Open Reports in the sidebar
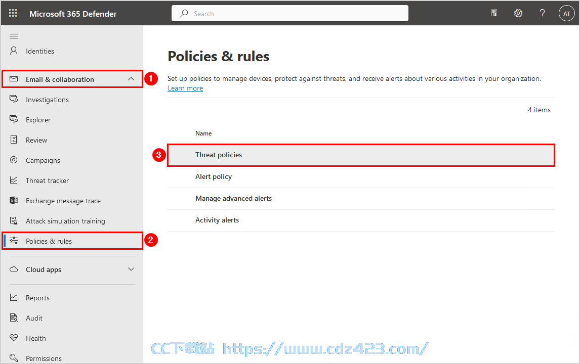 coord(37,298)
